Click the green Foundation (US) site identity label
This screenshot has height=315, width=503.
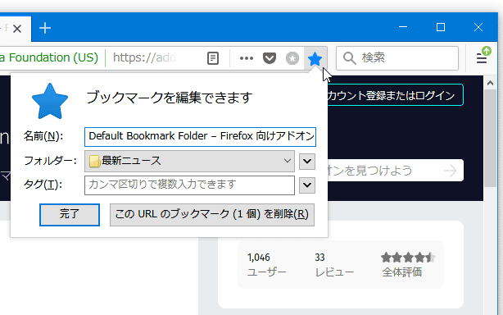click(49, 57)
